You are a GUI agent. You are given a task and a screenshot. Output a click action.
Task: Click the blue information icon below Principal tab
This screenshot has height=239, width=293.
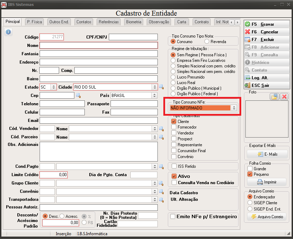click(x=8, y=32)
